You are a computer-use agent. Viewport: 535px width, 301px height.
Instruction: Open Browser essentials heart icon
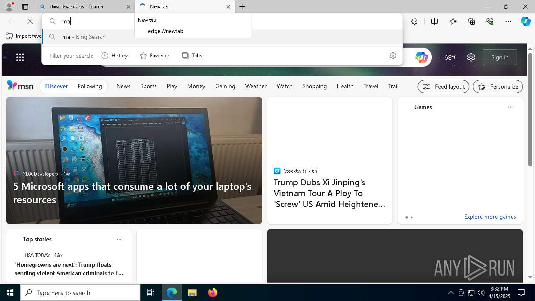tap(490, 21)
